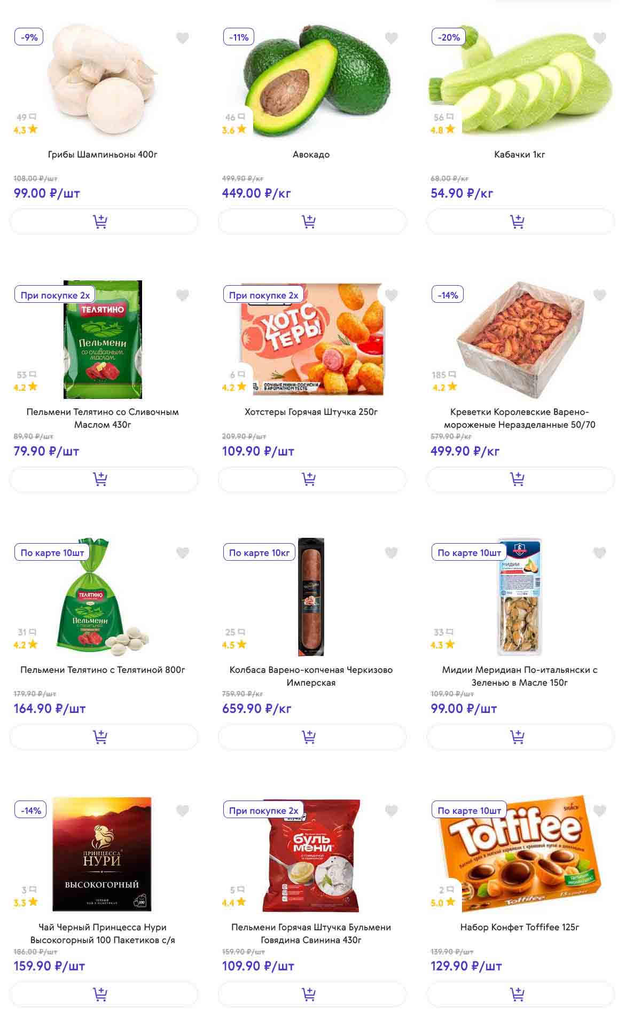
Task: Mark Мидии Меридиан as favorite
Action: (x=600, y=553)
